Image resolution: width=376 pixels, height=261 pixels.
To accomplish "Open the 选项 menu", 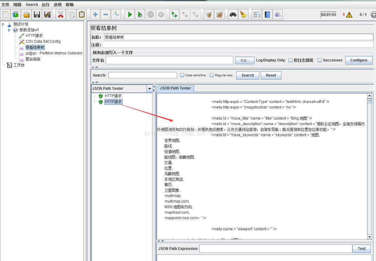I will (x=57, y=5).
